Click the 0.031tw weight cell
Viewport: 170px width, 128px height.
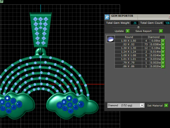[x=156, y=59]
